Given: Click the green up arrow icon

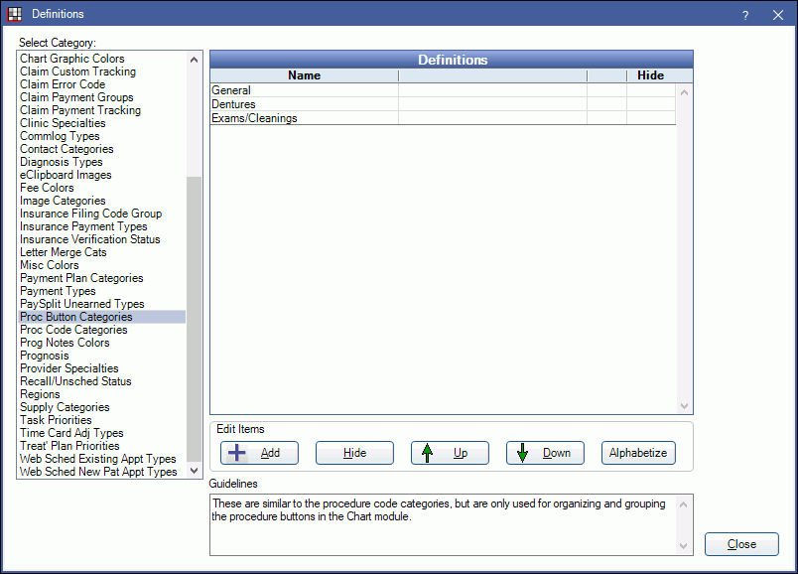Looking at the screenshot, I should (x=425, y=452).
